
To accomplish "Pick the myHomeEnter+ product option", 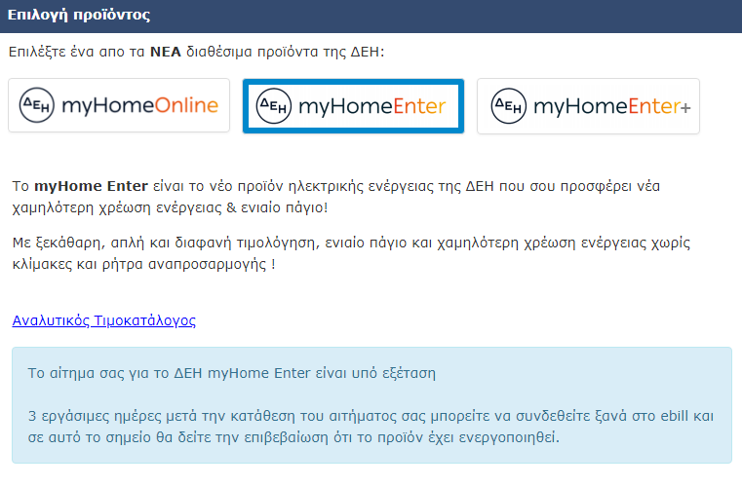I will (588, 106).
